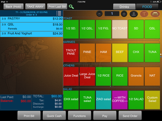Screen dimensions: 162x121
Task: Open the search magnifier icon
Action: pyautogui.click(x=71, y=7)
